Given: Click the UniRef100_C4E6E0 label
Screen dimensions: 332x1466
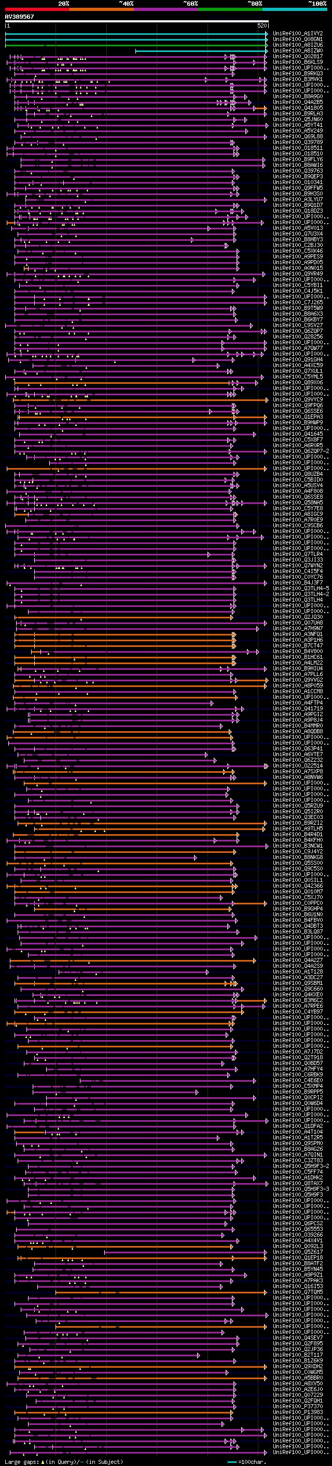Looking at the screenshot, I should 298,1080.
